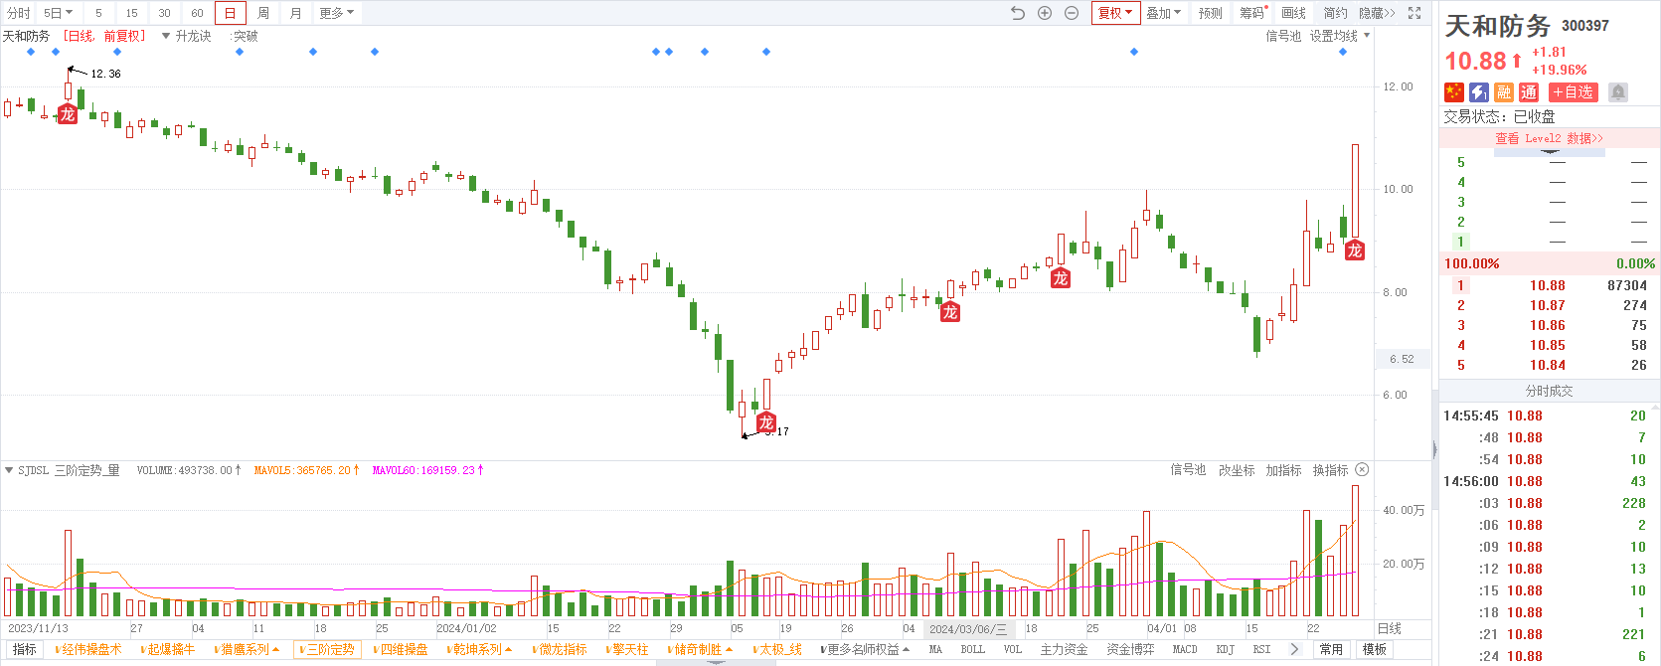Add stock to watchlist with +自选

pyautogui.click(x=1574, y=92)
